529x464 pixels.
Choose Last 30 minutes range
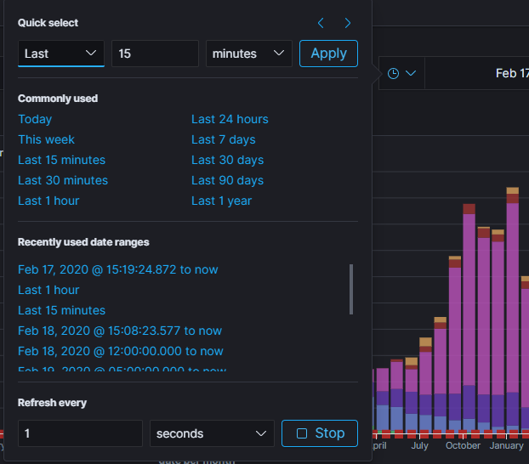point(63,180)
